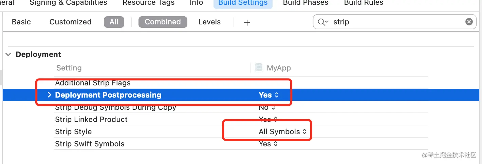482x164 pixels.
Task: Change Strip Swift Symbols value
Action: point(268,144)
